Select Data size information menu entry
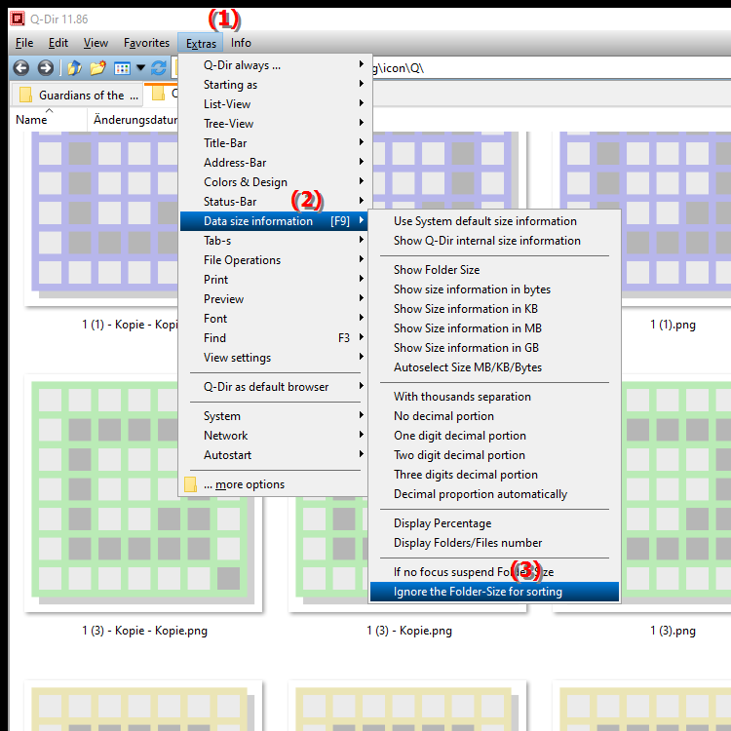This screenshot has height=731, width=731. tap(274, 221)
